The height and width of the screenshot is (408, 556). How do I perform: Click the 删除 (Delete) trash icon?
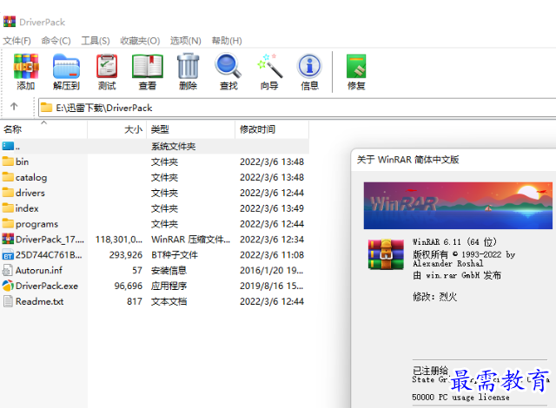[x=188, y=67]
